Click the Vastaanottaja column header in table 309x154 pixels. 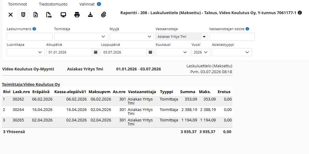[x=142, y=92]
